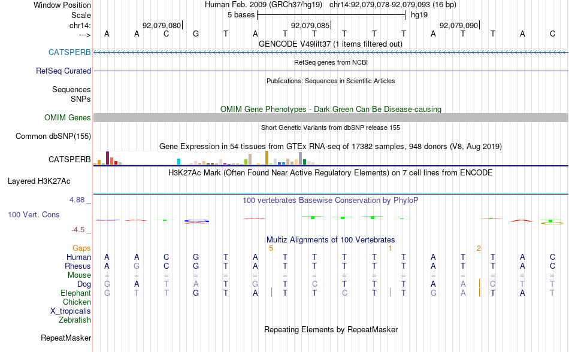Click the cyan GTEx expression bar
Image resolution: width=569 pixels, height=352 pixels.
click(x=178, y=162)
